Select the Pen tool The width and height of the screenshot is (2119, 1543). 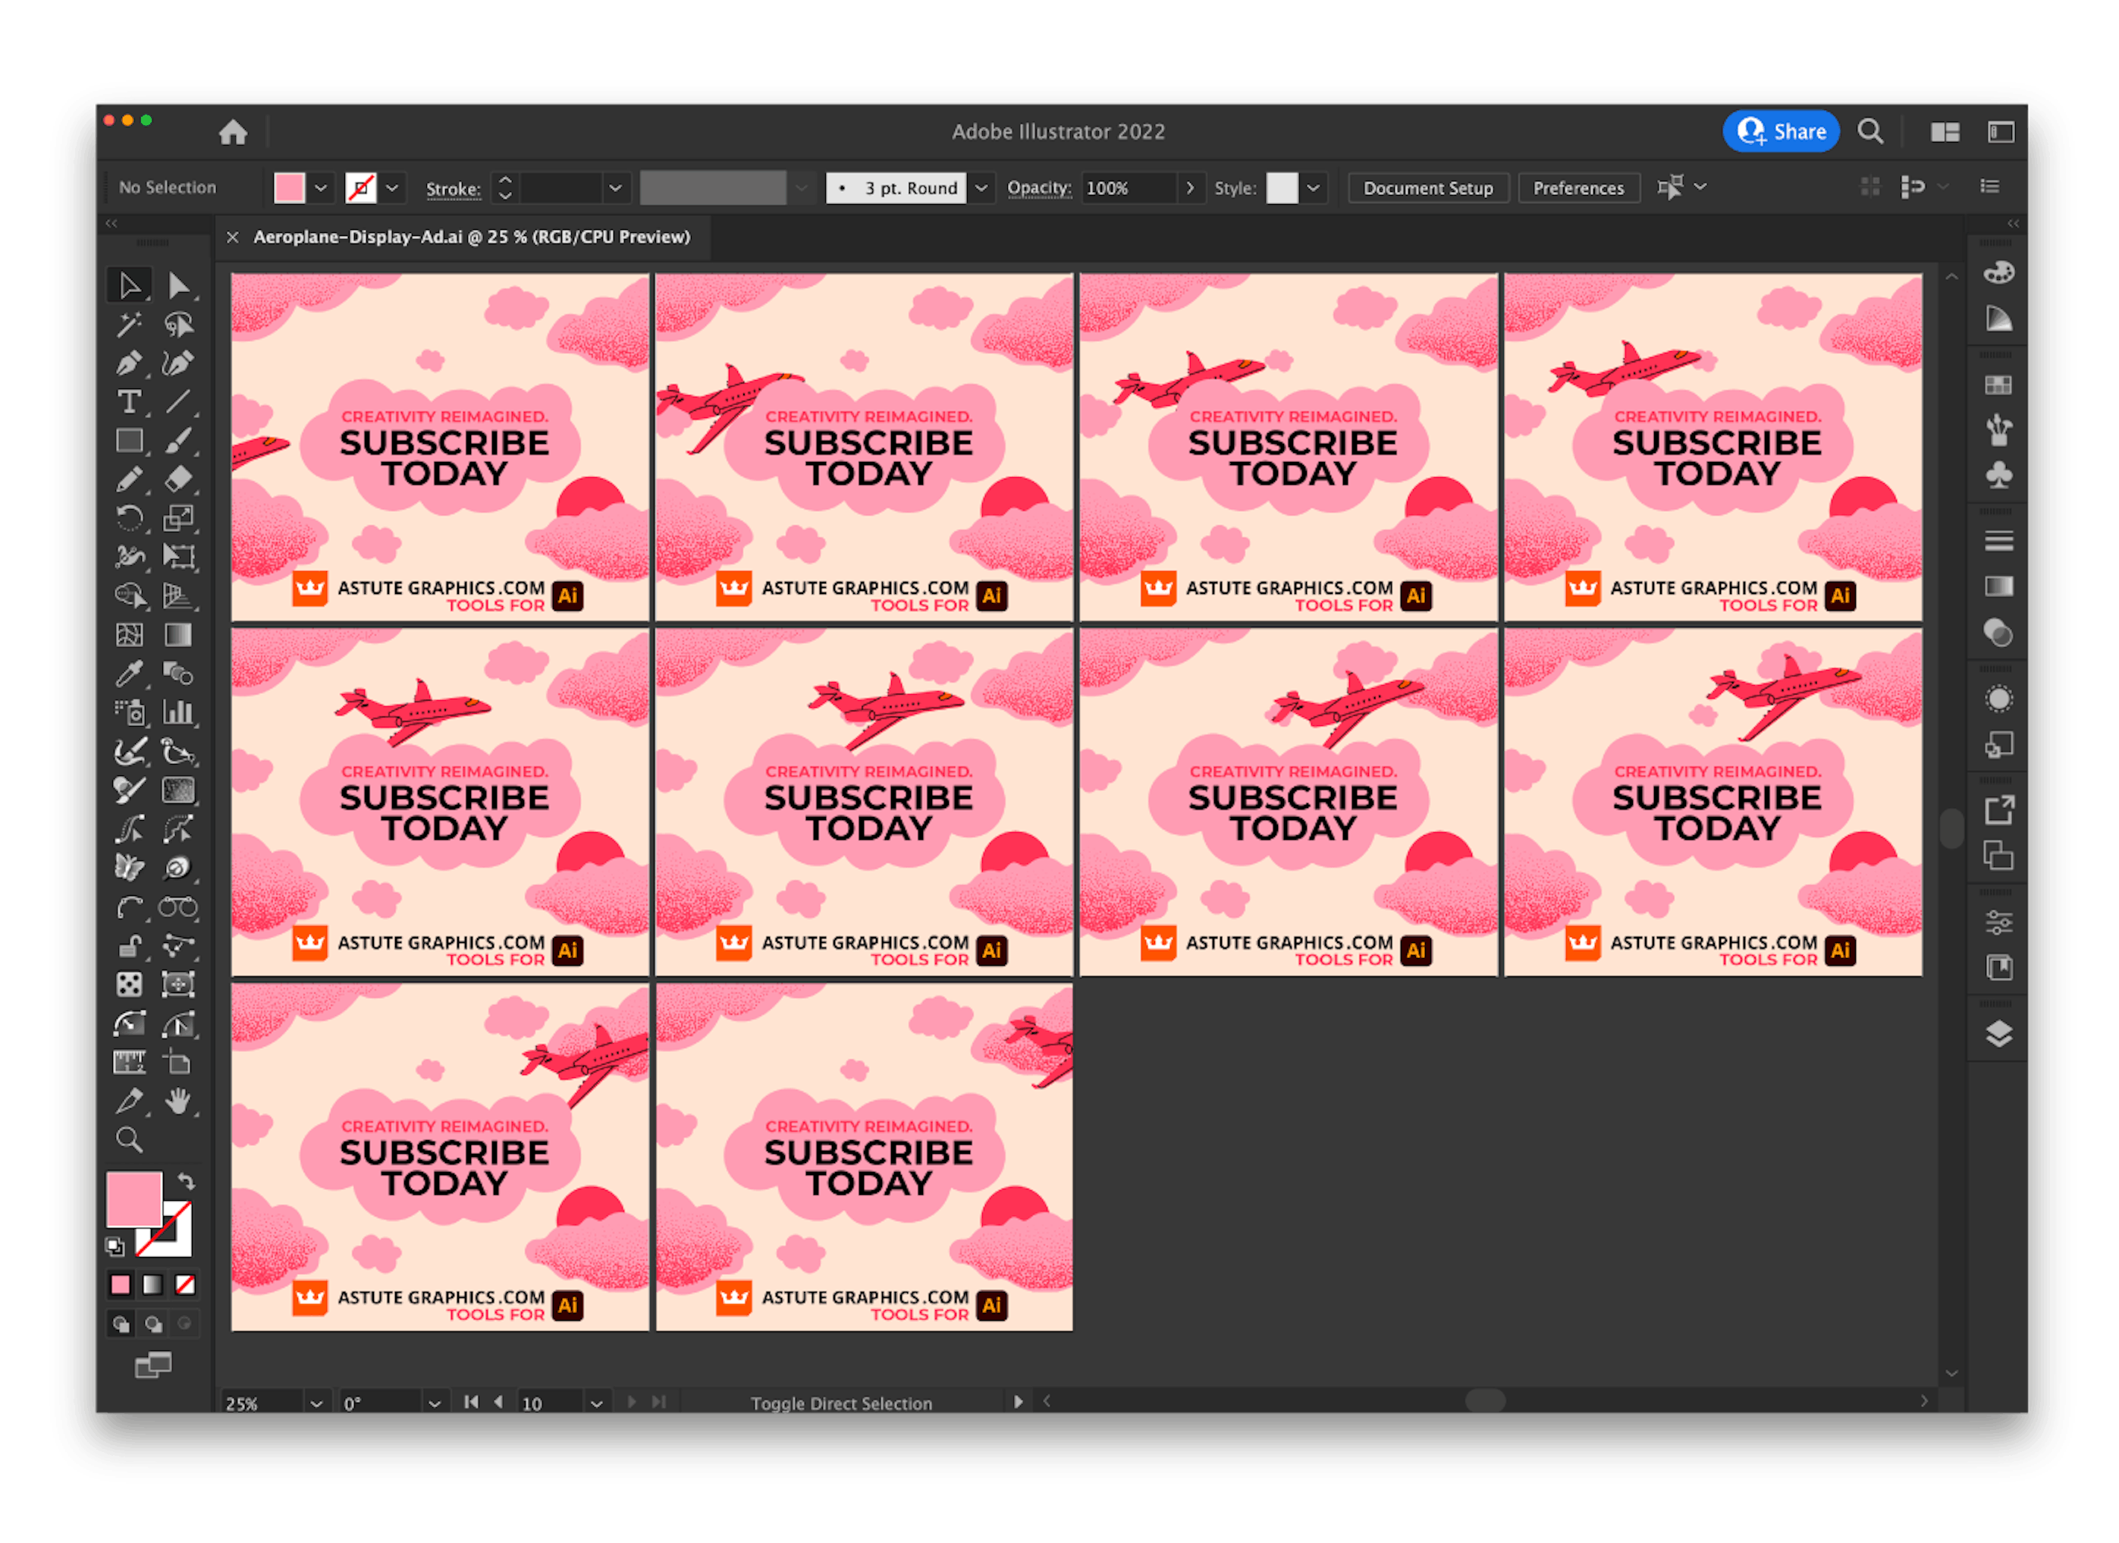[130, 363]
